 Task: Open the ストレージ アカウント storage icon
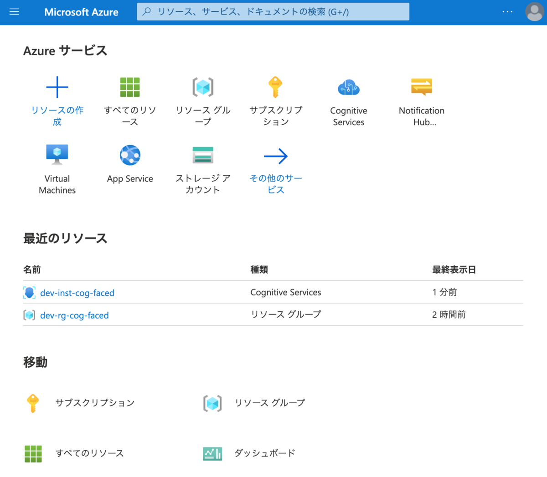click(x=203, y=155)
